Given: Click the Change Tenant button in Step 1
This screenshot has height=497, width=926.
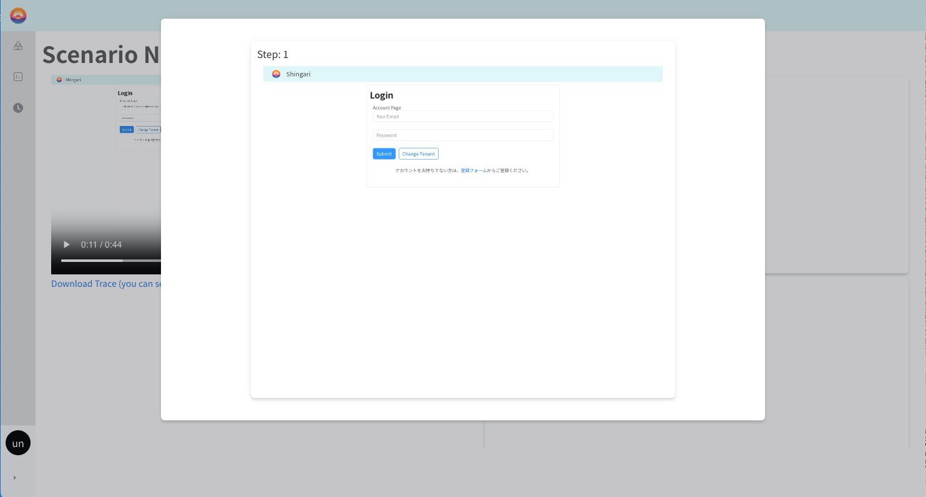Looking at the screenshot, I should (418, 154).
